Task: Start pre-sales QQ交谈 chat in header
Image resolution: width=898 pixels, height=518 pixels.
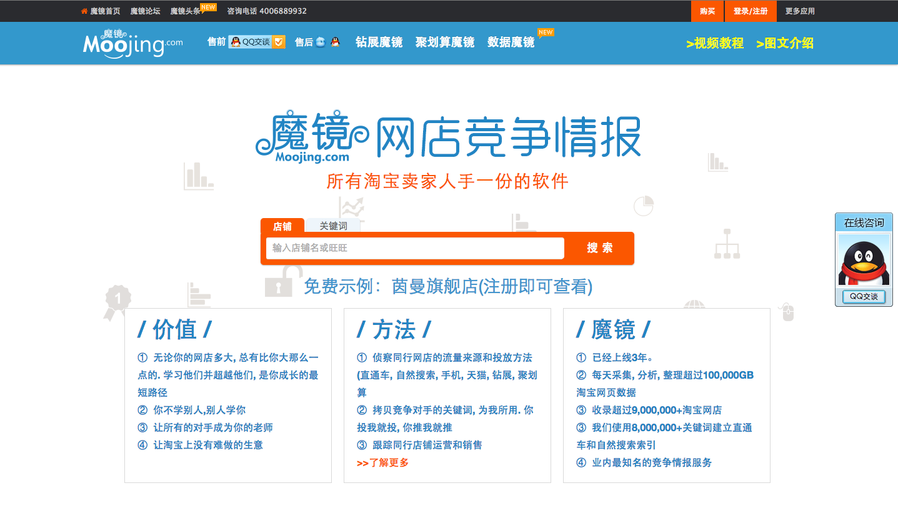Action: tap(251, 42)
